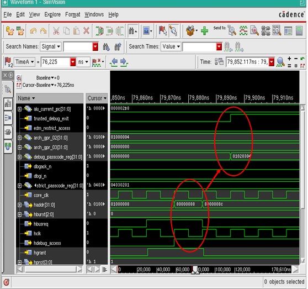Expand the debug_passcode_reg[31:0] bus

click(19, 157)
